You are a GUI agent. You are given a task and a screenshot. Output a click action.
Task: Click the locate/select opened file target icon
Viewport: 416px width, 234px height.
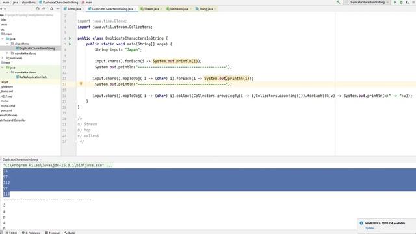pos(38,8)
